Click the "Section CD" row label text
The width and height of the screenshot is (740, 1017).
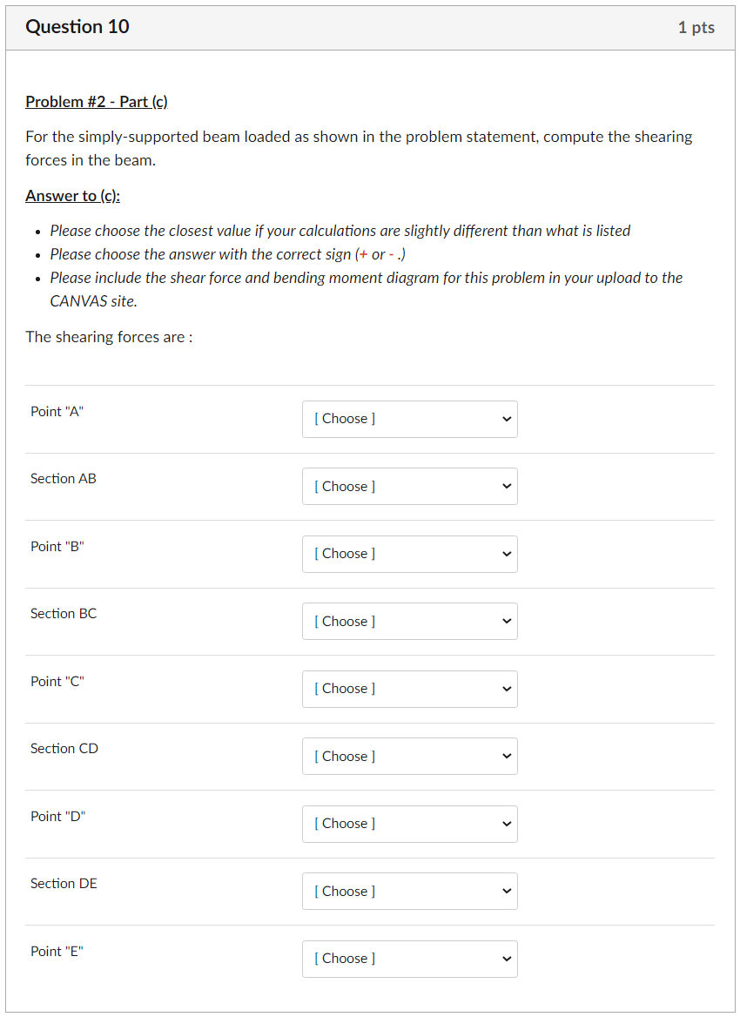click(x=64, y=749)
